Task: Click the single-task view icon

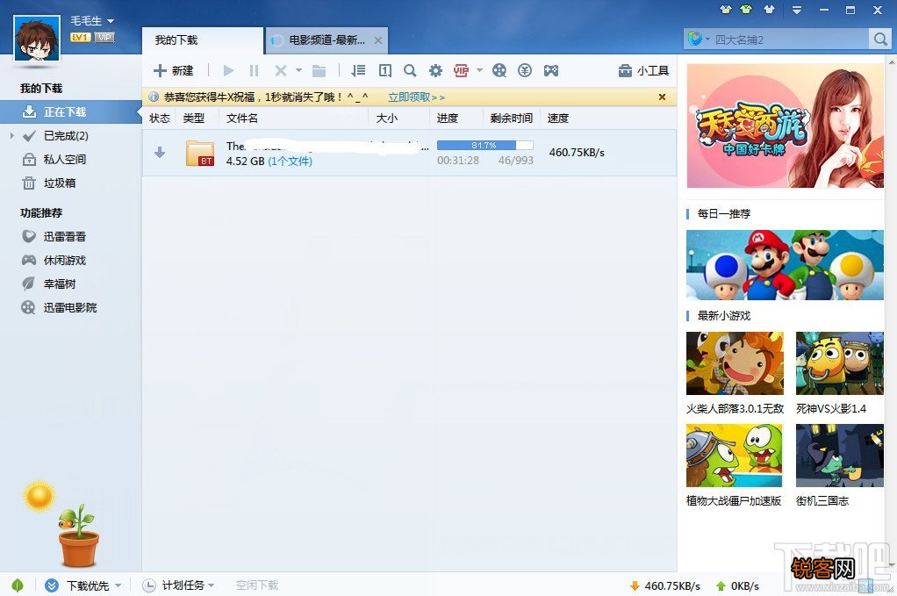Action: tap(385, 70)
